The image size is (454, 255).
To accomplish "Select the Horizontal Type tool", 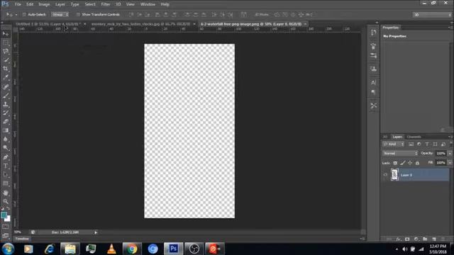I will [x=6, y=166].
